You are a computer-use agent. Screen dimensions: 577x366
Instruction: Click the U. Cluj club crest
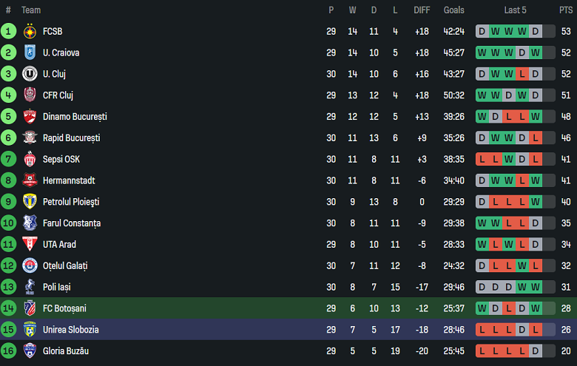pos(30,74)
